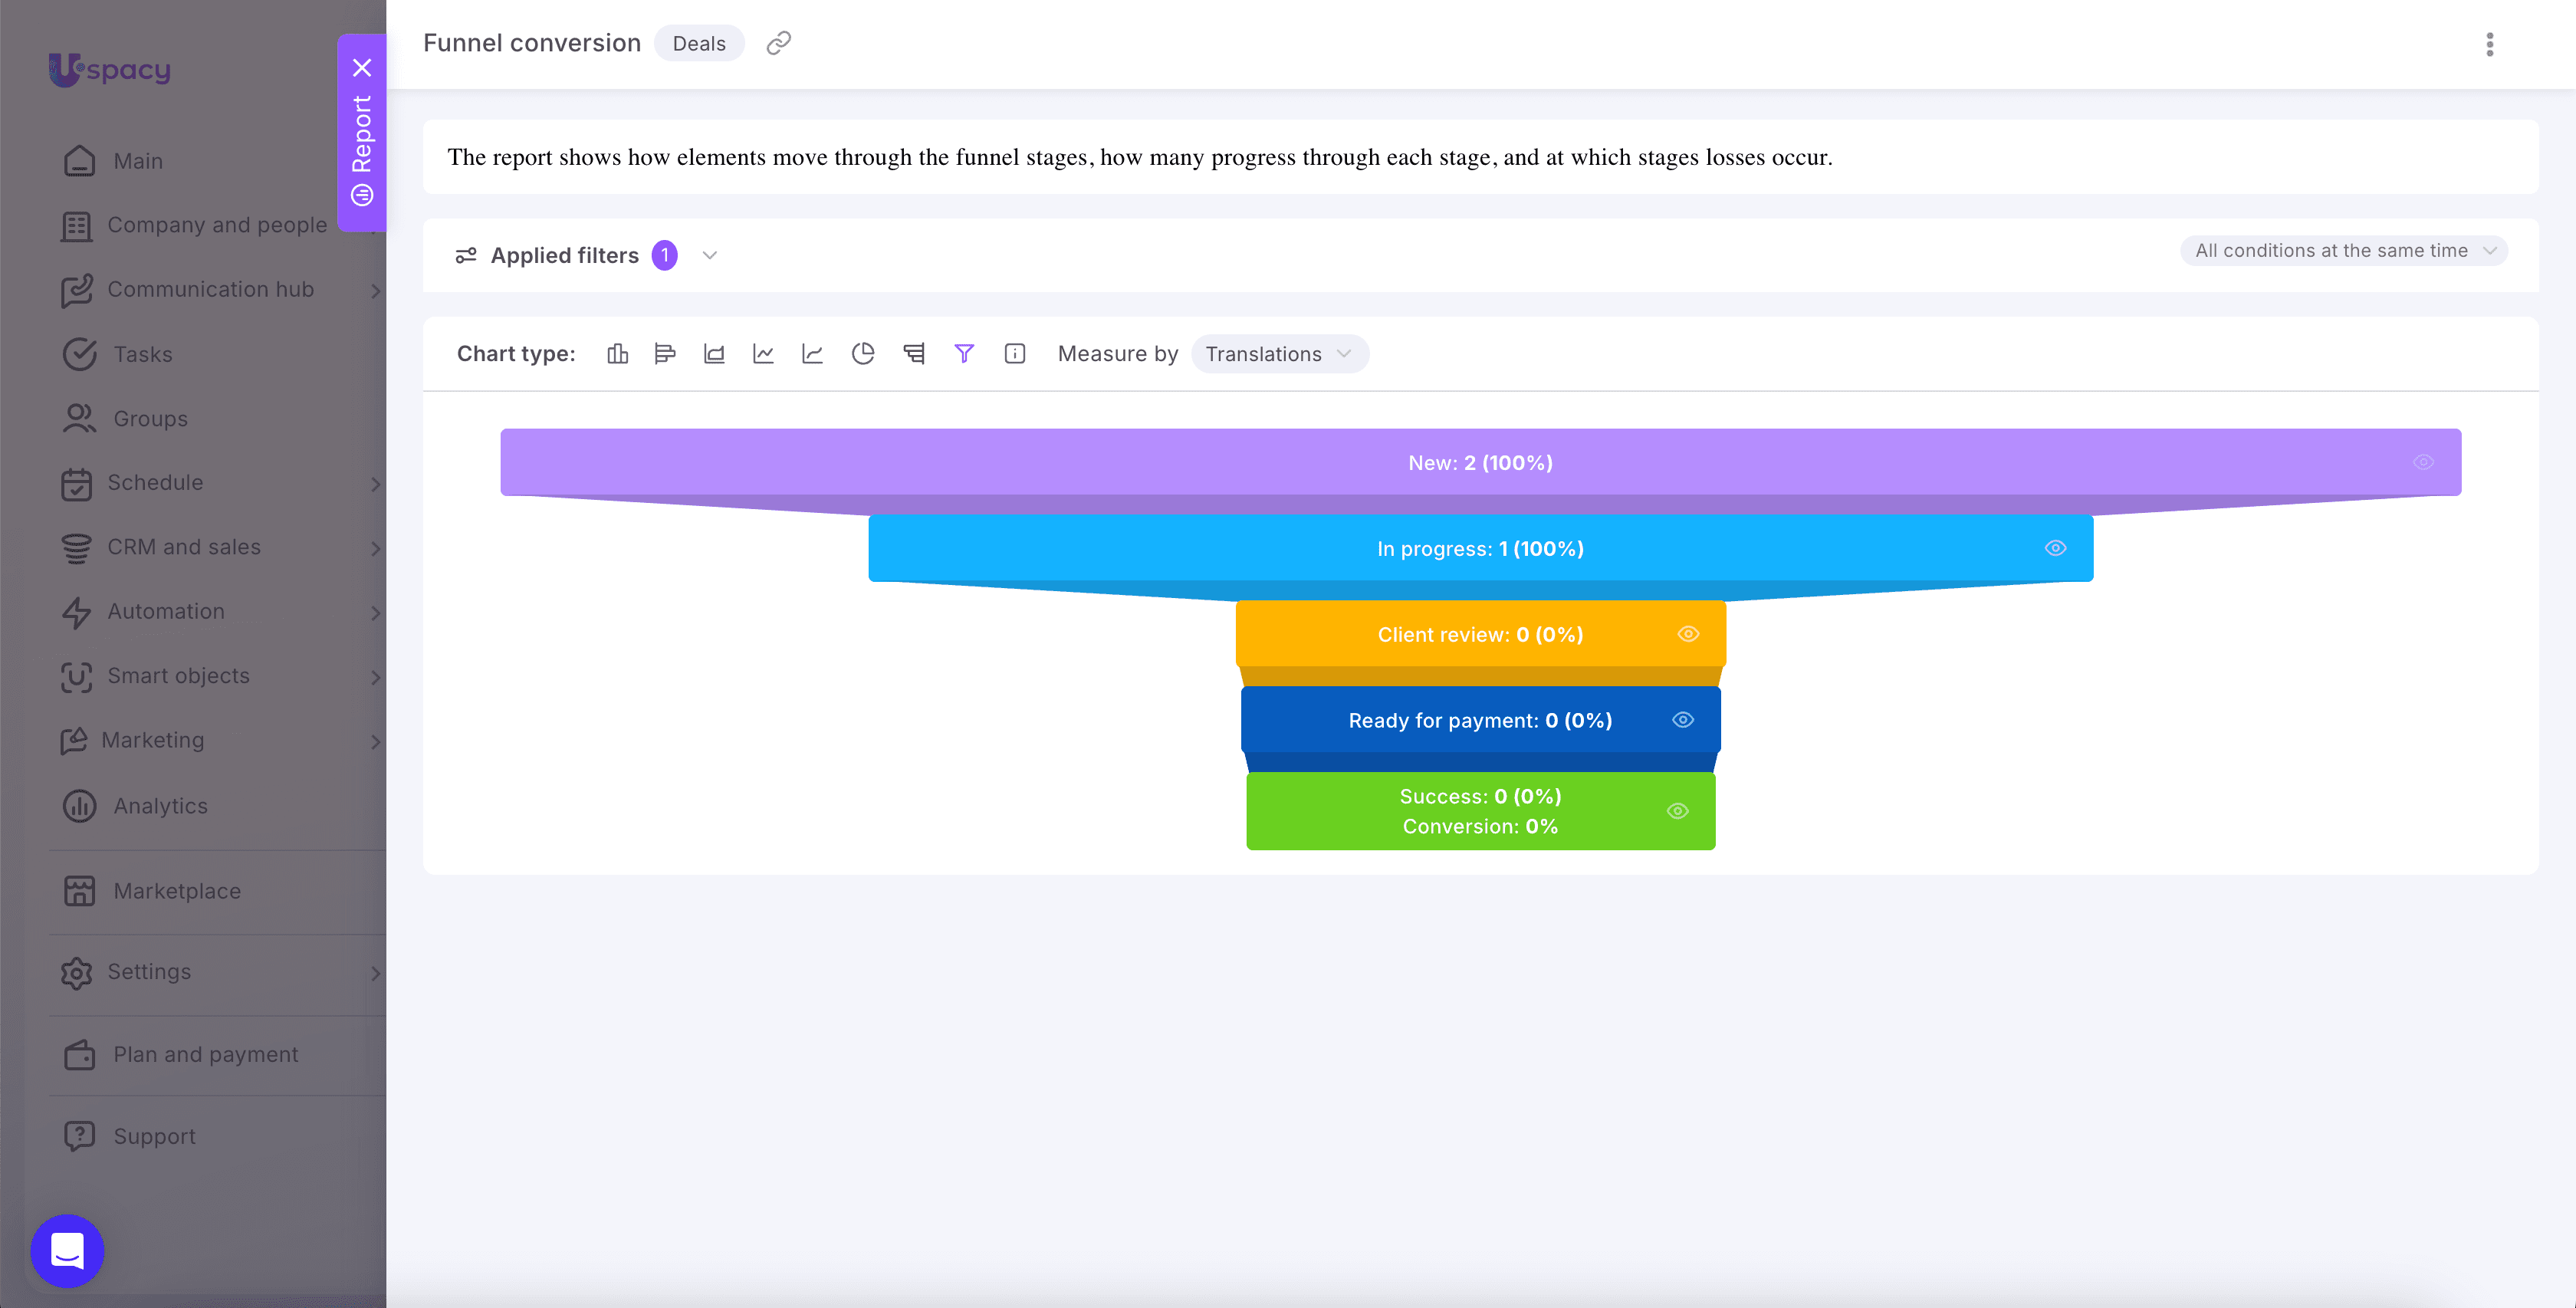Select the horizontal bar chart type

pyautogui.click(x=665, y=354)
